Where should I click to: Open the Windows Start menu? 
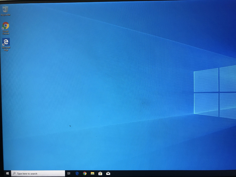pos(7,173)
